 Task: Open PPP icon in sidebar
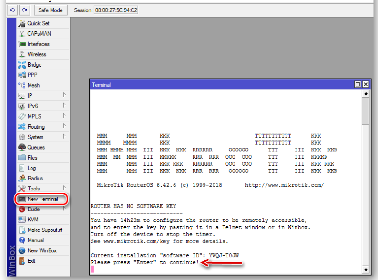(22, 75)
